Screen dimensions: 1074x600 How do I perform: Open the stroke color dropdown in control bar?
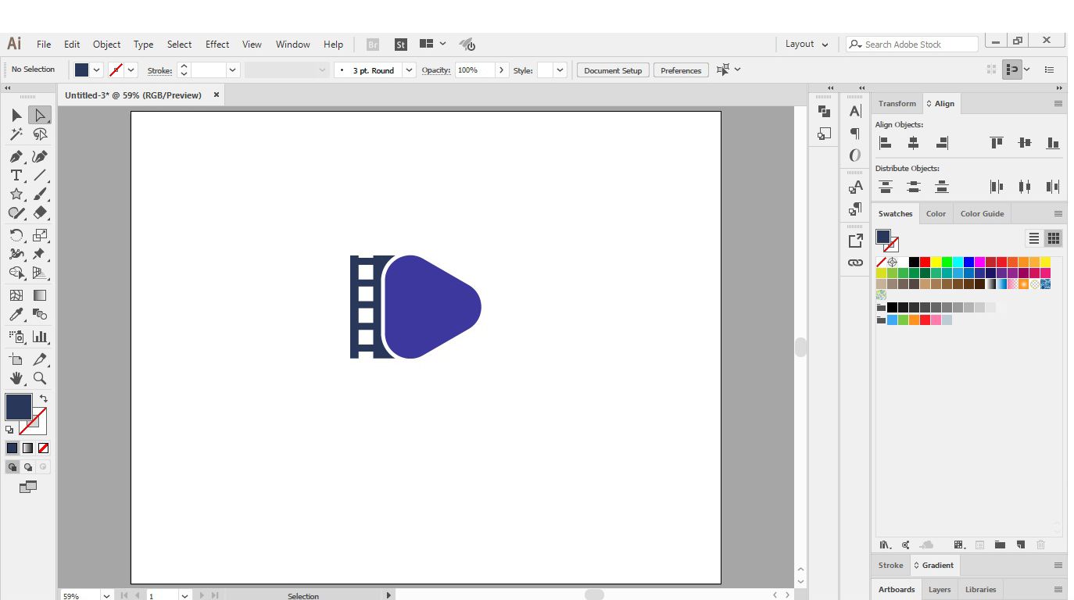pos(131,70)
